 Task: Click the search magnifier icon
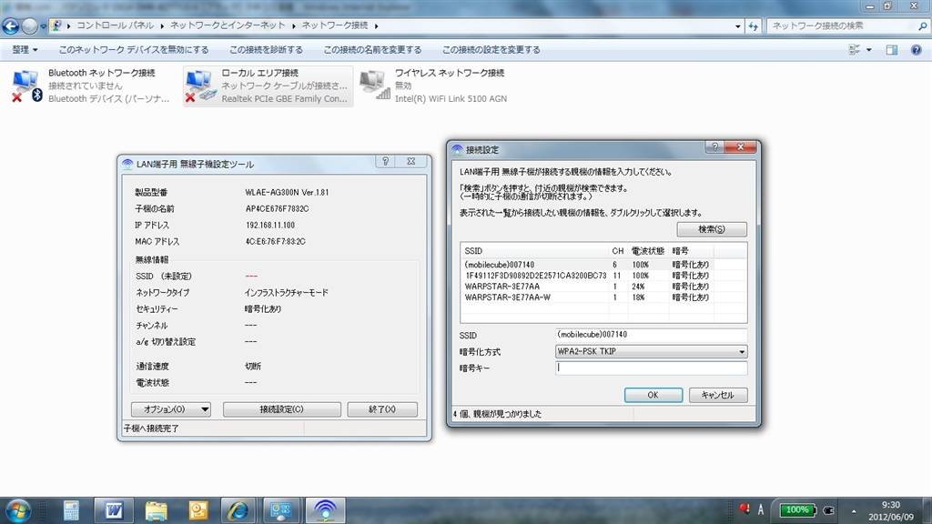tap(922, 26)
